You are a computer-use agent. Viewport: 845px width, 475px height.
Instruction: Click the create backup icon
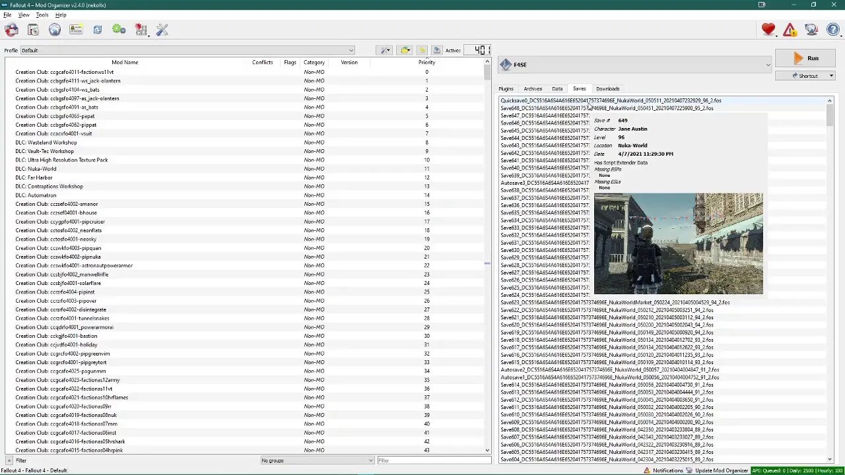pyautogui.click(x=436, y=50)
